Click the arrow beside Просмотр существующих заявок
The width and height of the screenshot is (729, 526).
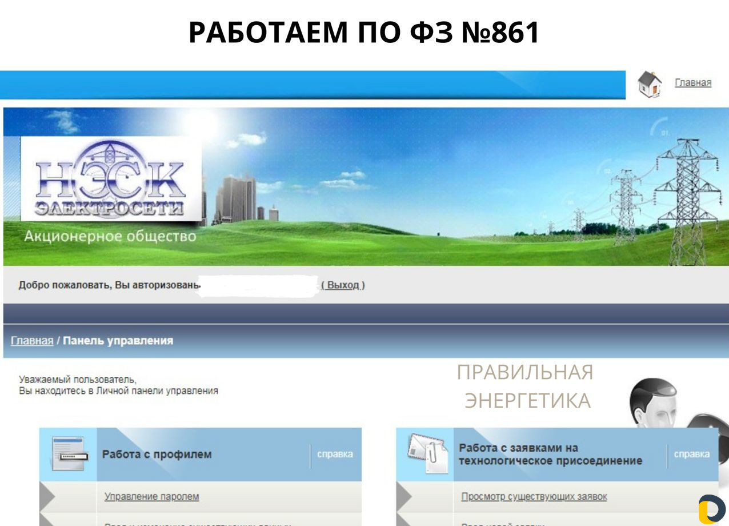coord(404,496)
